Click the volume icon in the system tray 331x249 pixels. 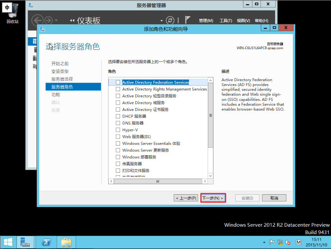point(288,242)
